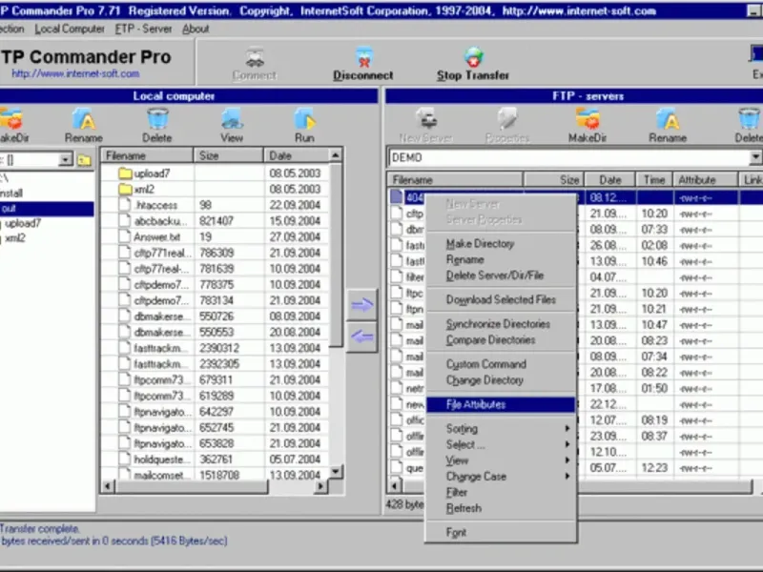Open the FTP - Server menu

144,30
